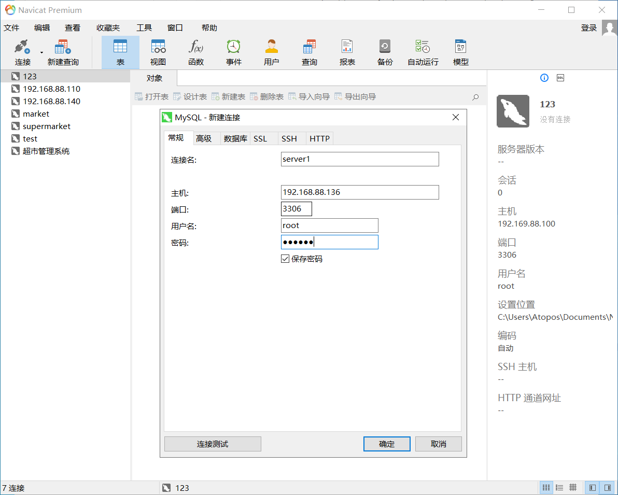Click the Table (表) toolbar icon

click(120, 52)
